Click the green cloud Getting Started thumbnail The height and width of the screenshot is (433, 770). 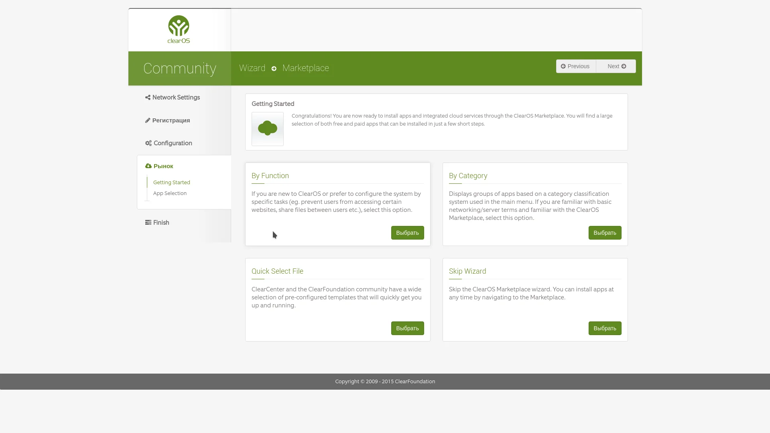tap(268, 129)
